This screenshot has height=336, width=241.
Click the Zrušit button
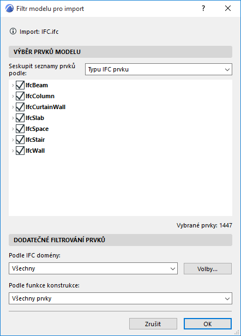153,324
